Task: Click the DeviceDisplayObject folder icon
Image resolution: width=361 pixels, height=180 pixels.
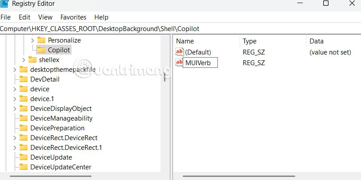Action: tap(24, 108)
